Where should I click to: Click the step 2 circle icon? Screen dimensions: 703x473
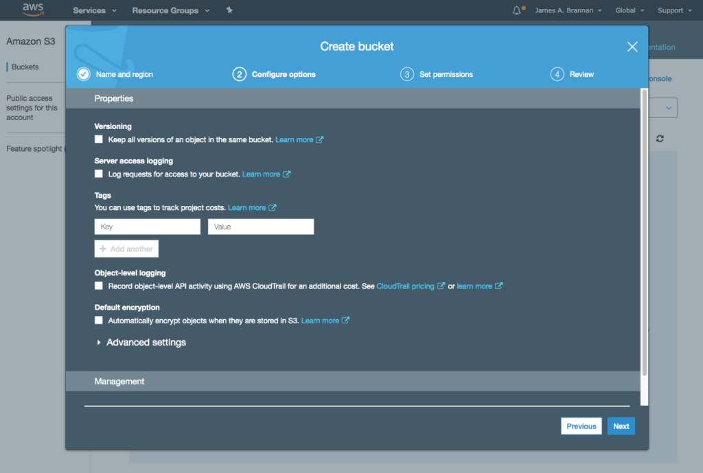point(240,74)
